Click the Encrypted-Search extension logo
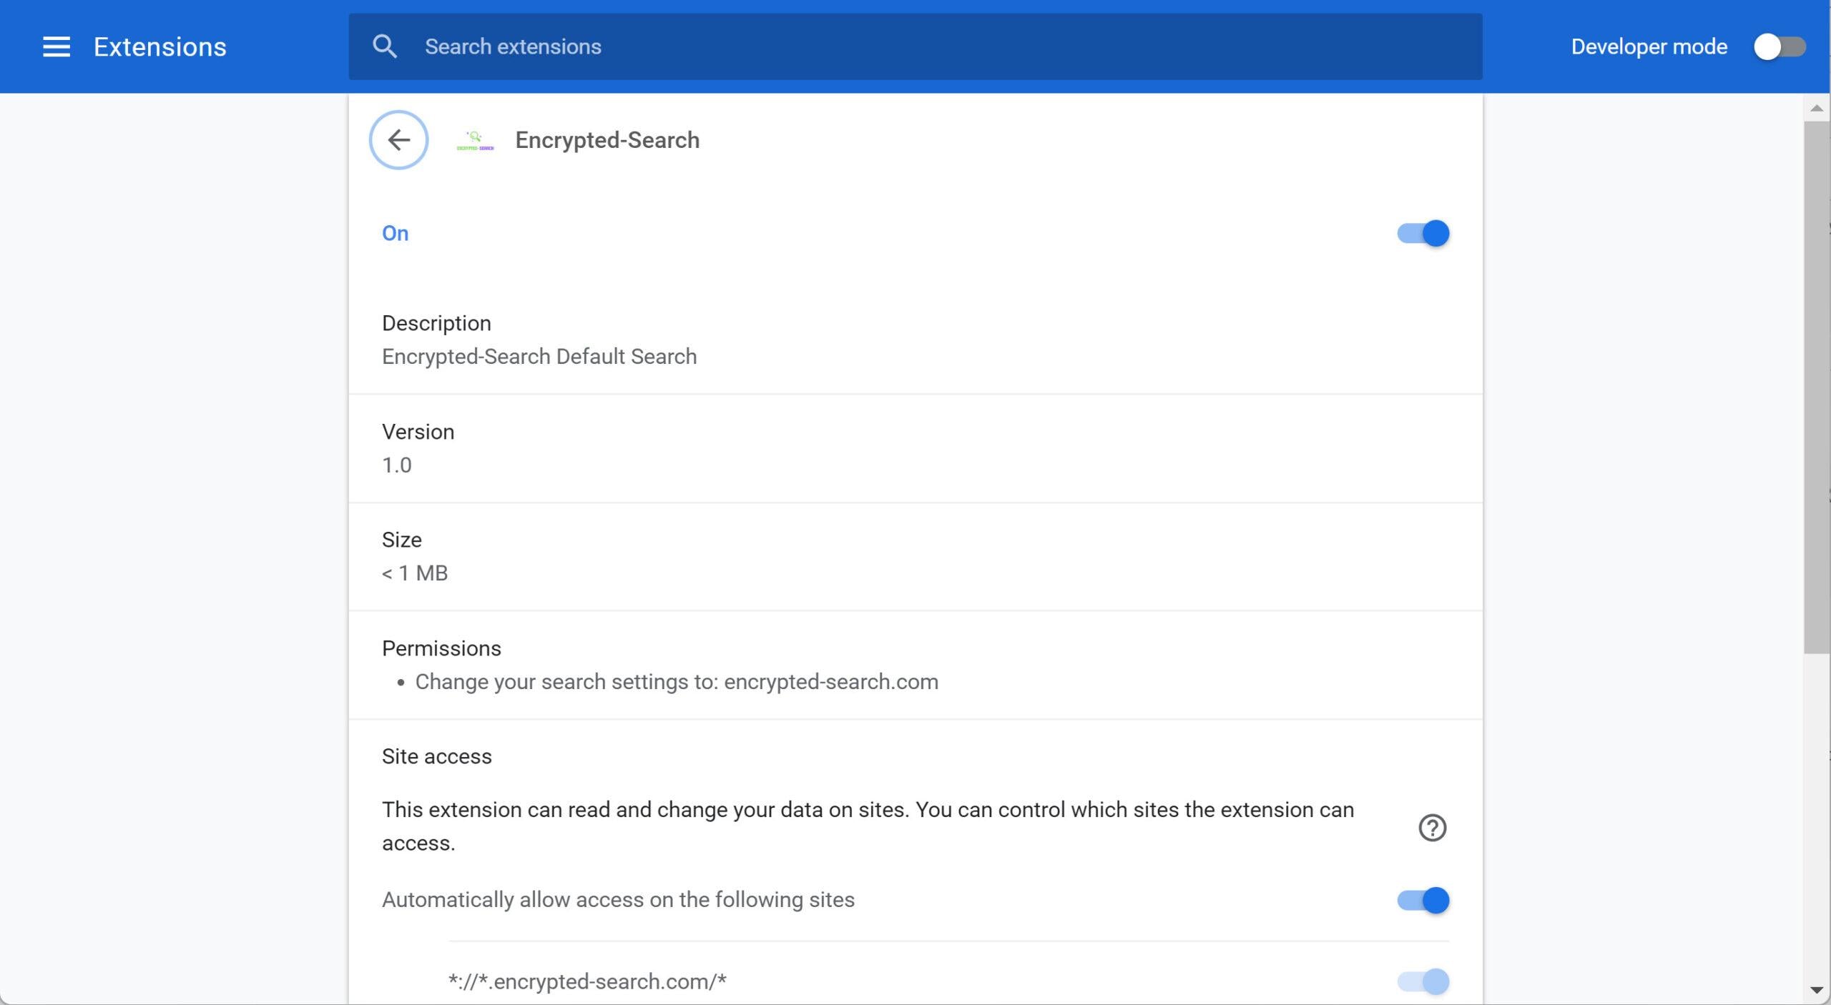The height and width of the screenshot is (1005, 1831). coord(476,140)
